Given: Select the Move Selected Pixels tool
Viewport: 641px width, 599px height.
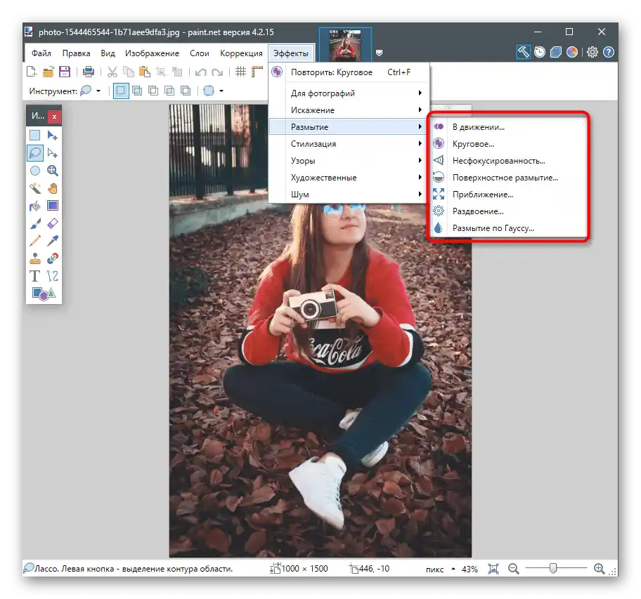Looking at the screenshot, I should pos(52,135).
